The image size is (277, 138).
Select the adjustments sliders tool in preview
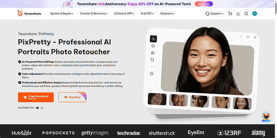point(153,39)
